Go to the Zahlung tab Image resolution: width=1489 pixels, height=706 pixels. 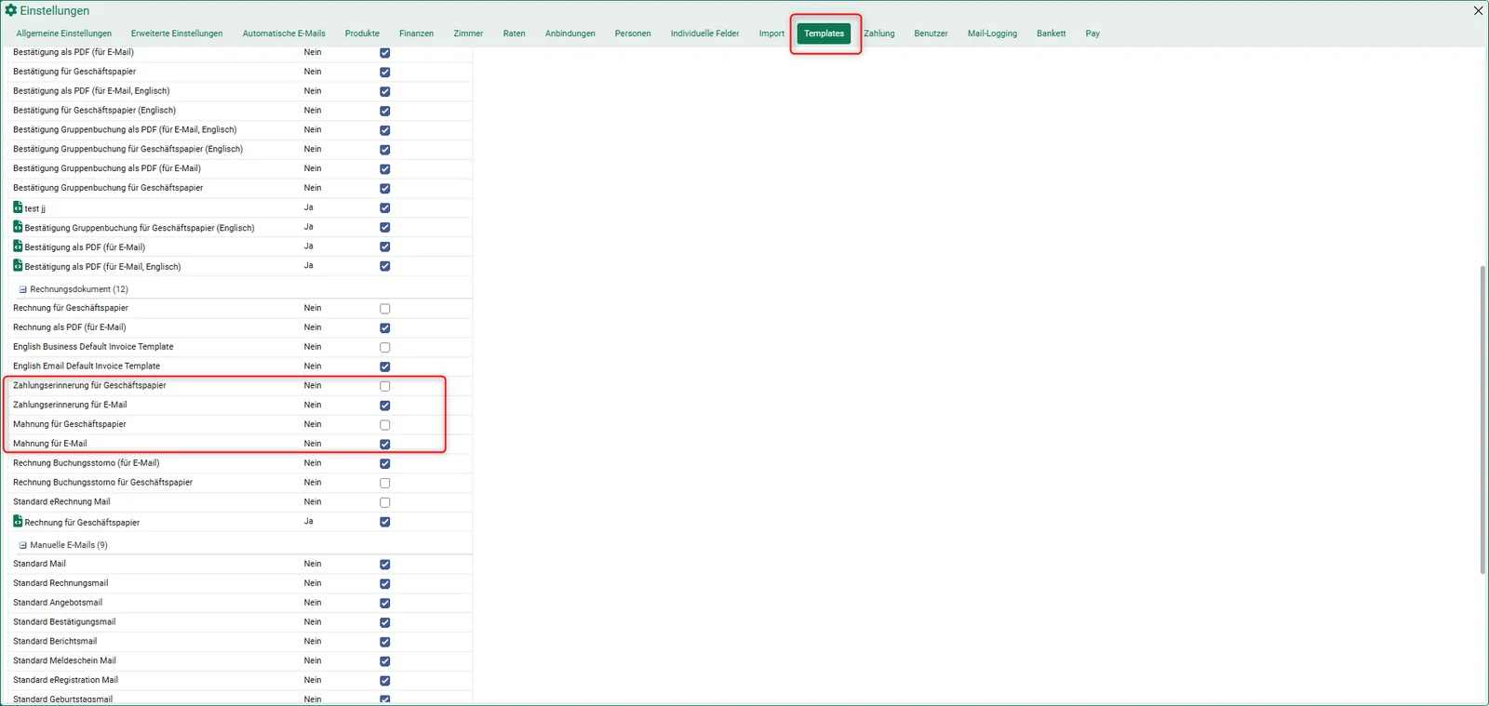pos(879,33)
